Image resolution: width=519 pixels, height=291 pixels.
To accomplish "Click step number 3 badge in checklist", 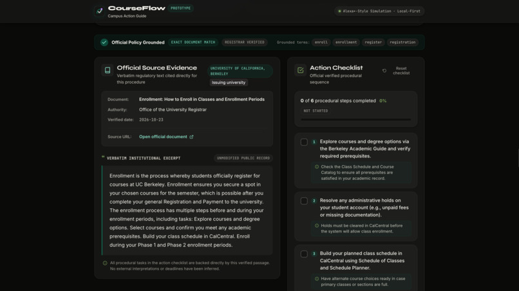I will pyautogui.click(x=314, y=254).
